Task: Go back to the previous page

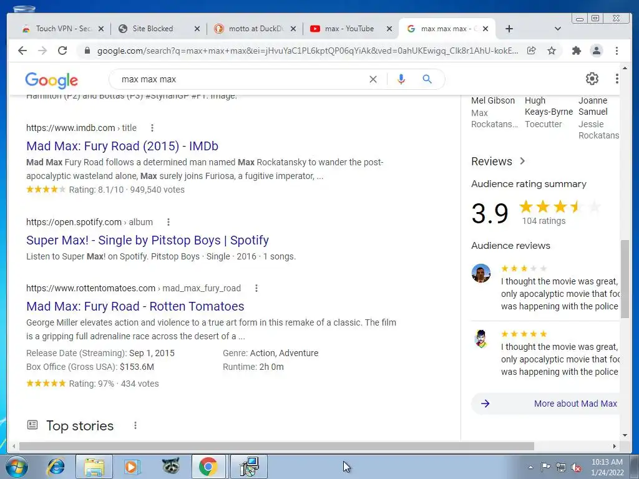Action: pyautogui.click(x=22, y=51)
